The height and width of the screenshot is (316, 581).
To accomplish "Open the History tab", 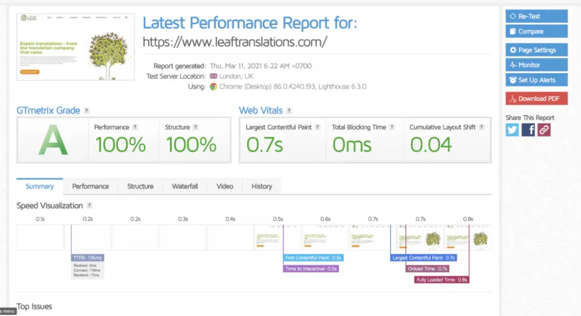I will (x=262, y=186).
